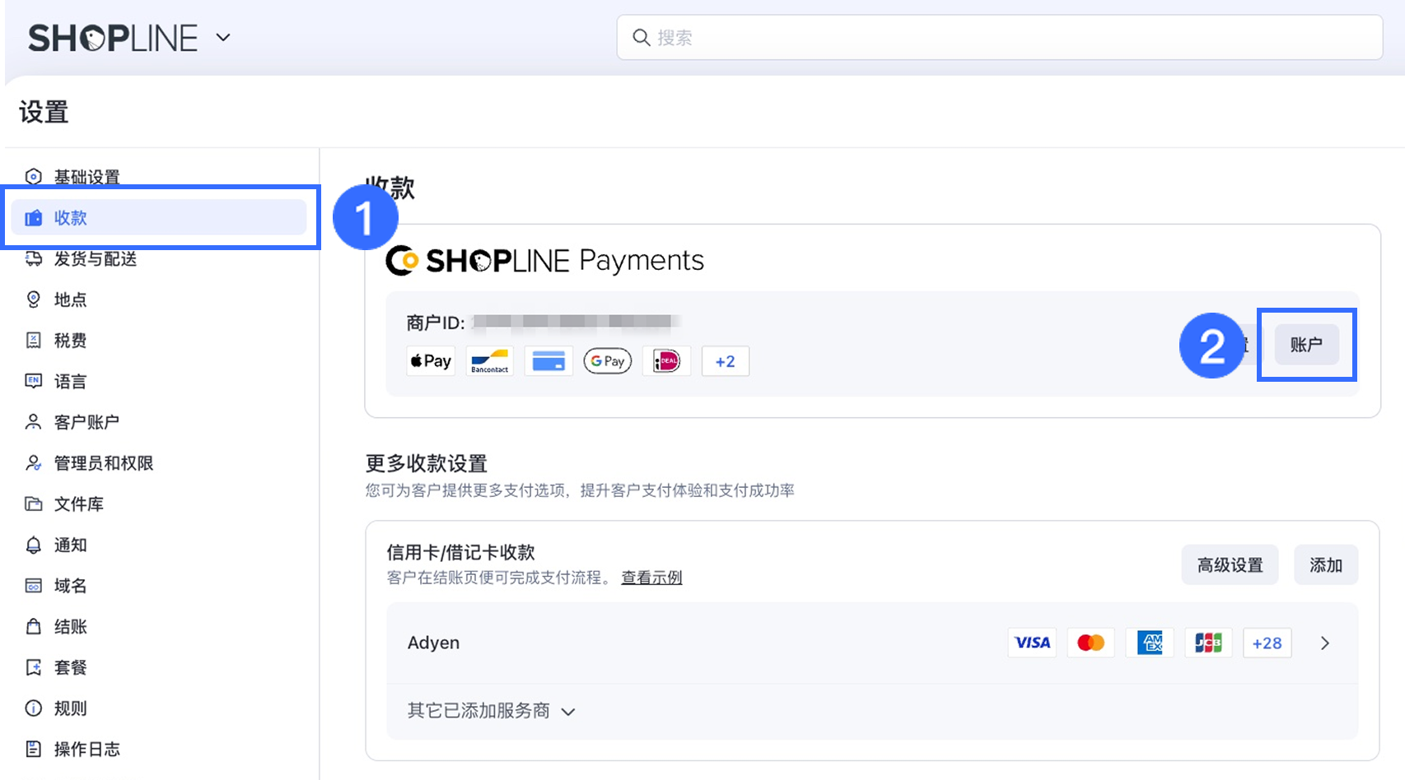The width and height of the screenshot is (1405, 780).
Task: Click the 更多收款设置 heading
Action: (427, 463)
